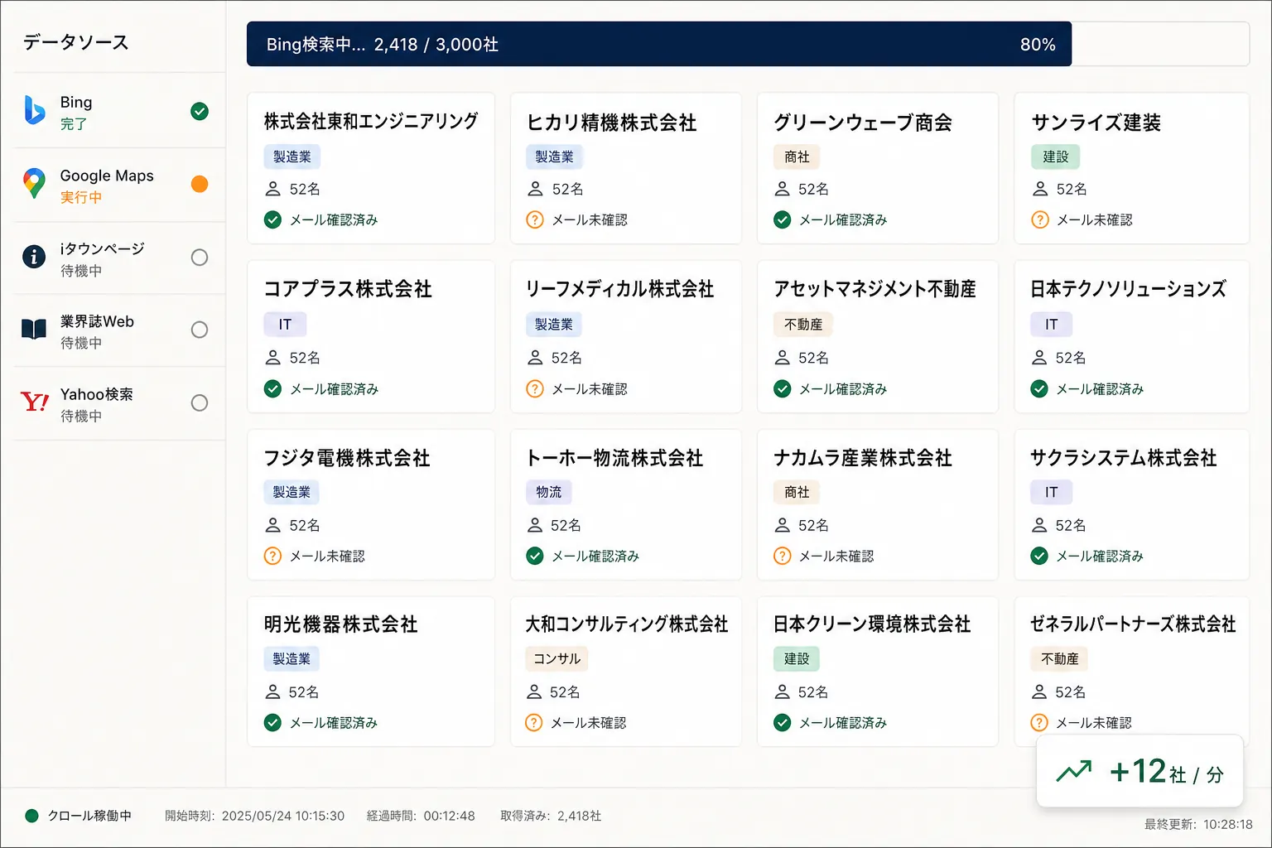Open the 業界誌Web data source row
1272x848 pixels.
pyautogui.click(x=119, y=330)
